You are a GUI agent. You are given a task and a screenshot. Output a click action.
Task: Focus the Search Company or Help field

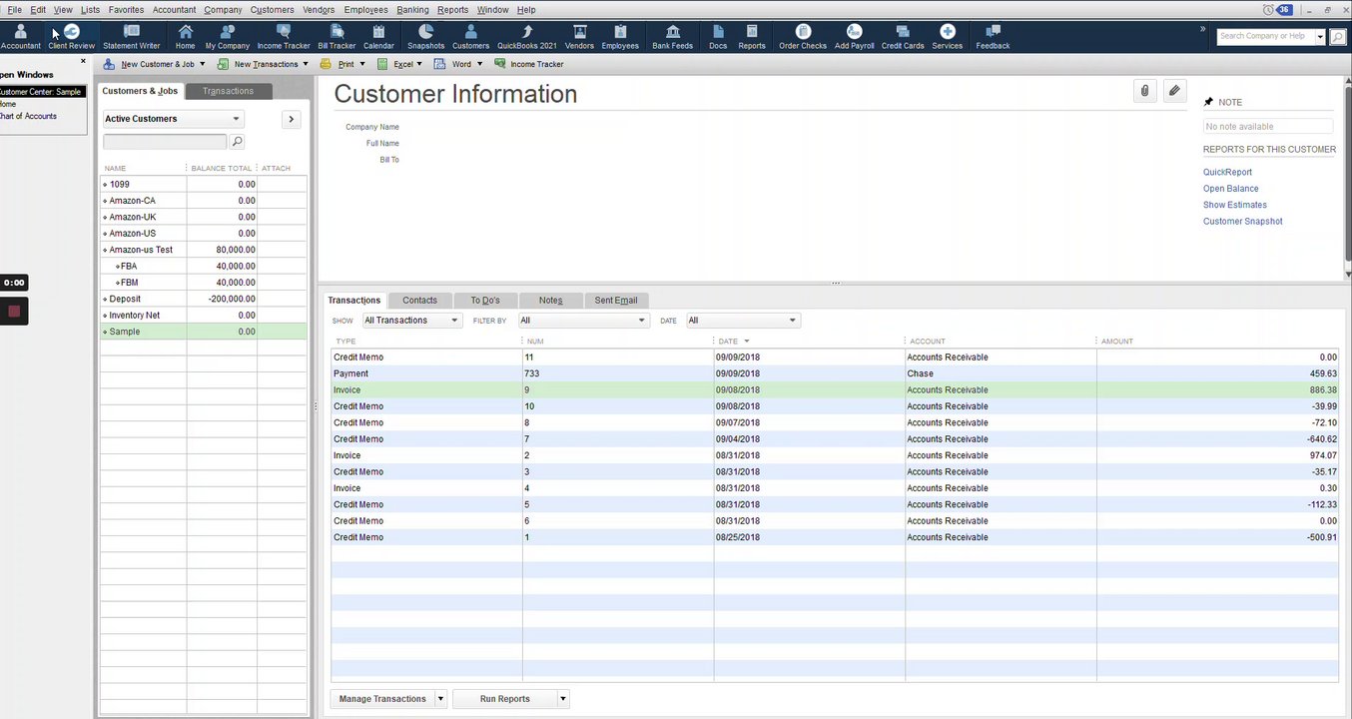[1265, 37]
